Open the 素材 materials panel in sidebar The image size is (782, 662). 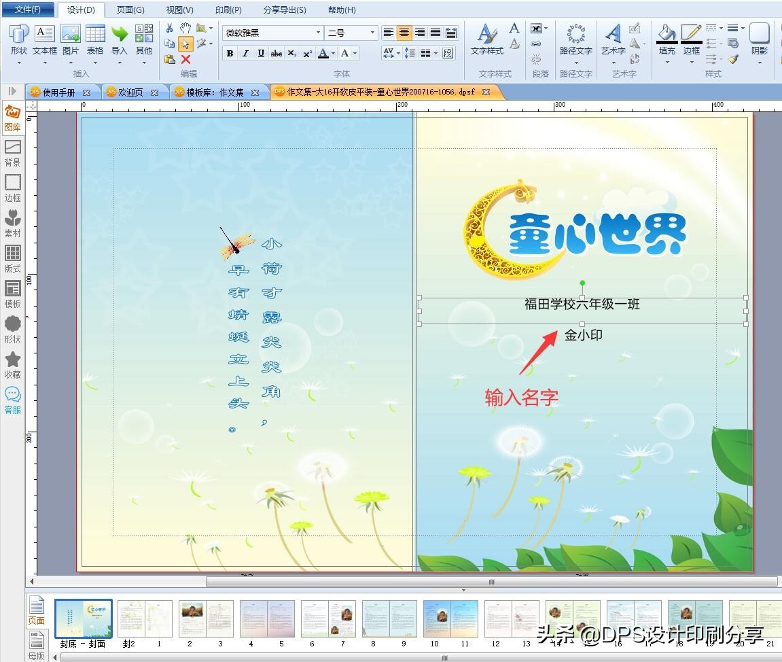[12, 223]
